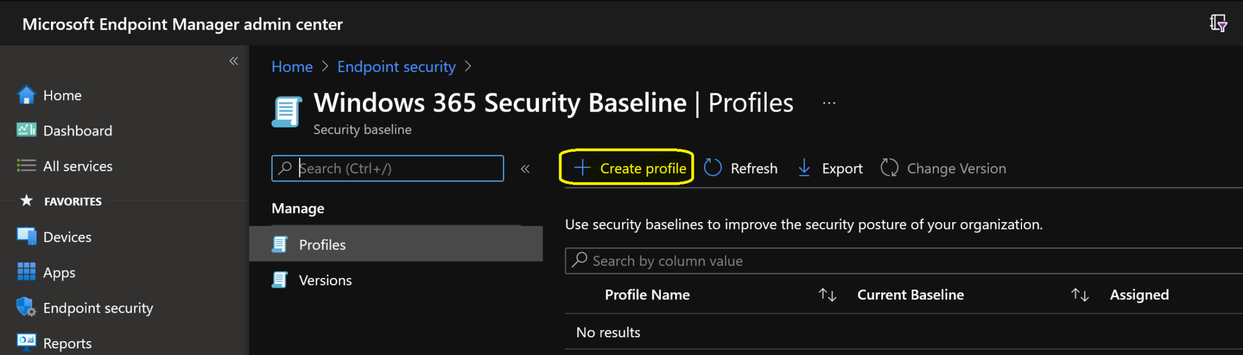Refresh the profiles list

click(740, 168)
